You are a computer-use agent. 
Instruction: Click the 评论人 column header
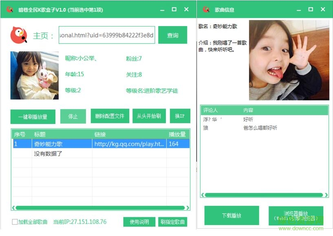click(x=221, y=110)
